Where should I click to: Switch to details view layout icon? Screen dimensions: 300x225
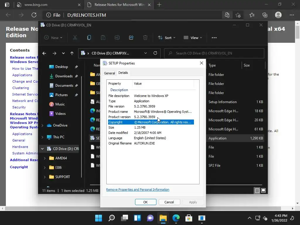pos(257,190)
